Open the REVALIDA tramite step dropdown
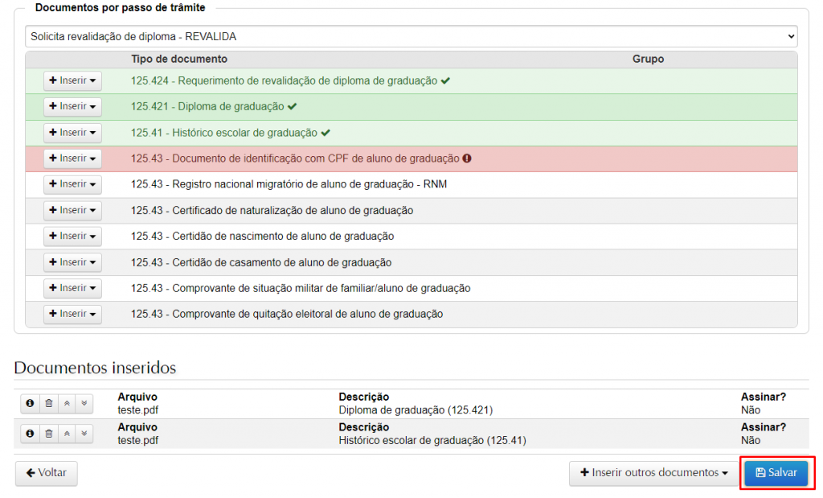This screenshot has height=498, width=823. [x=411, y=37]
